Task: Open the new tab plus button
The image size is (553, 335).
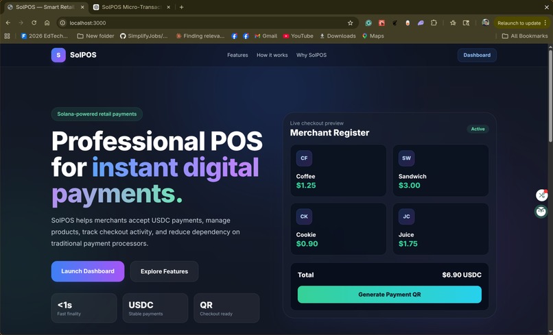Action: [181, 7]
